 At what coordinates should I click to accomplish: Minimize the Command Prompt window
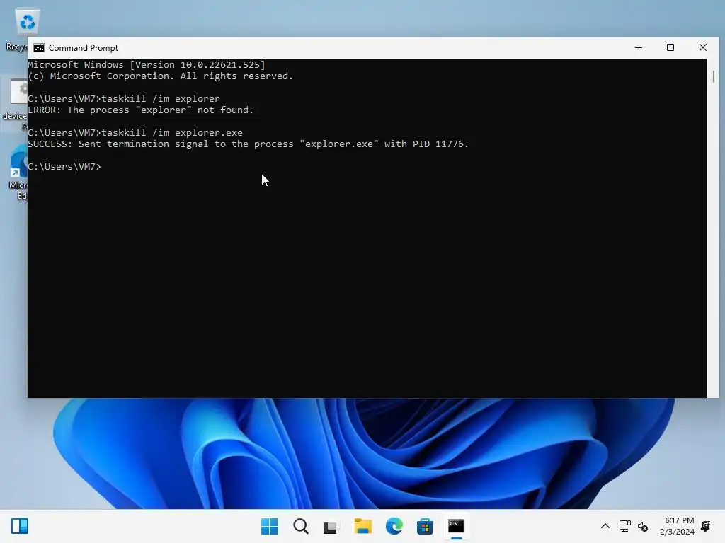[639, 47]
